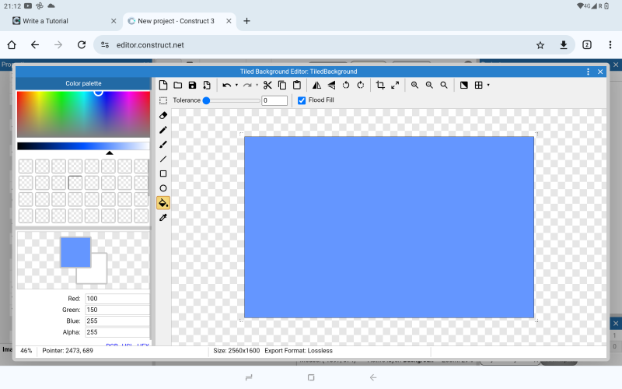Select the Brush tool
The image size is (622, 389).
[x=163, y=145]
